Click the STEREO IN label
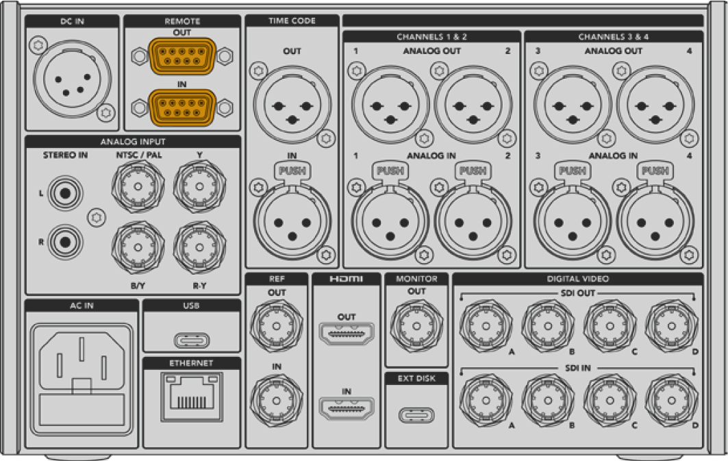Screen dimensions: 728x461 (x=66, y=155)
